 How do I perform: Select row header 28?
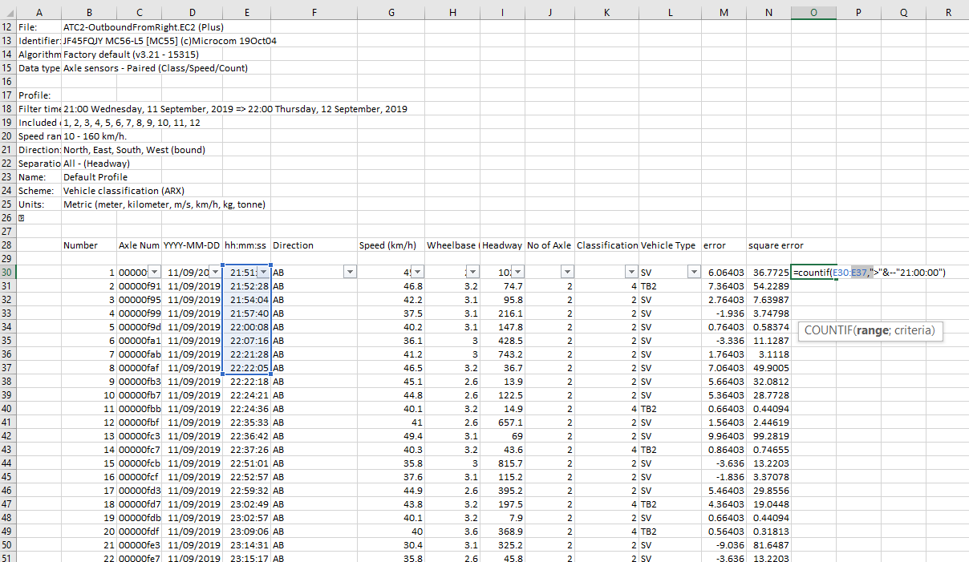[7, 245]
